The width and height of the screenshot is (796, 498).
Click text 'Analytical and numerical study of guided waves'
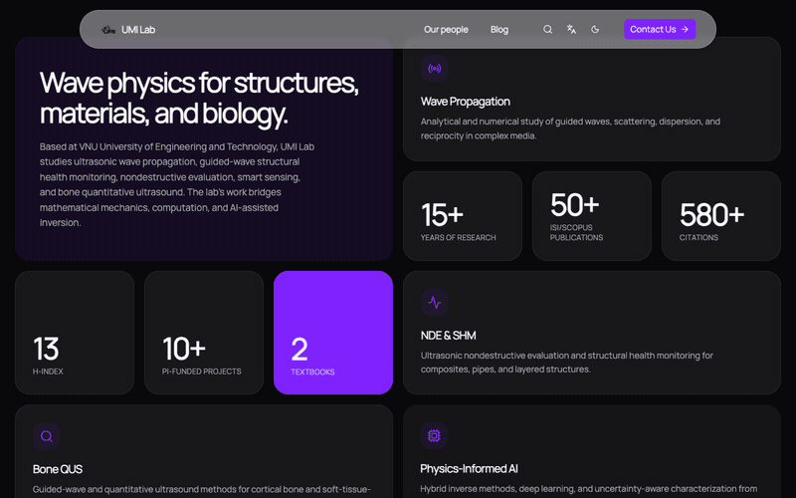(x=570, y=128)
